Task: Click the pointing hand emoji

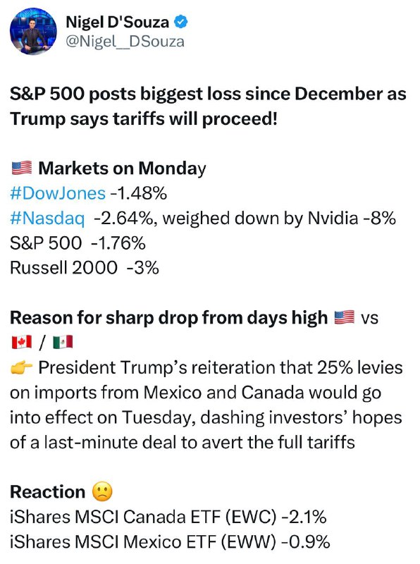Action: pos(22,367)
